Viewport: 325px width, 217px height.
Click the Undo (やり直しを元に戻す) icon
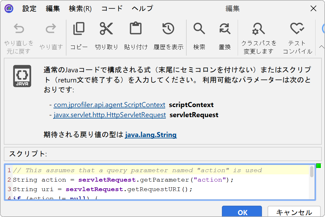click(19, 29)
